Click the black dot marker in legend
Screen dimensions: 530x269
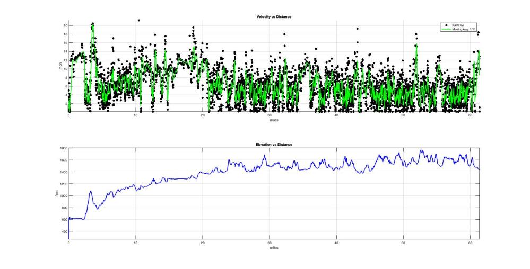(x=448, y=25)
